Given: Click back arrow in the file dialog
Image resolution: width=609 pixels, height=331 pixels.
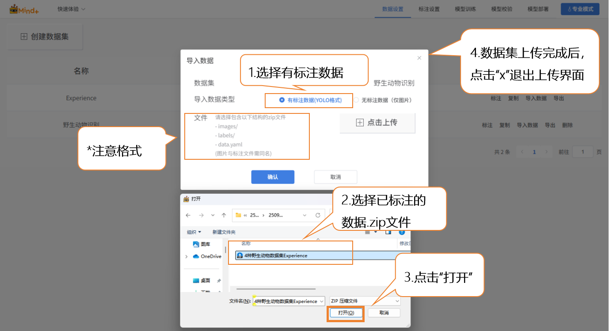Looking at the screenshot, I should pos(188,215).
